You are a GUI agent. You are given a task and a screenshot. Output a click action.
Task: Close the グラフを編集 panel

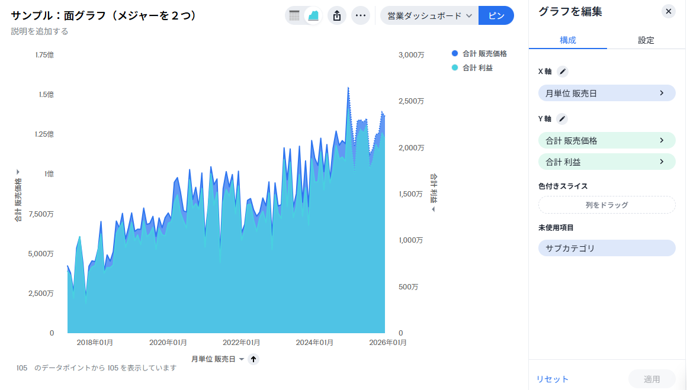coord(668,11)
